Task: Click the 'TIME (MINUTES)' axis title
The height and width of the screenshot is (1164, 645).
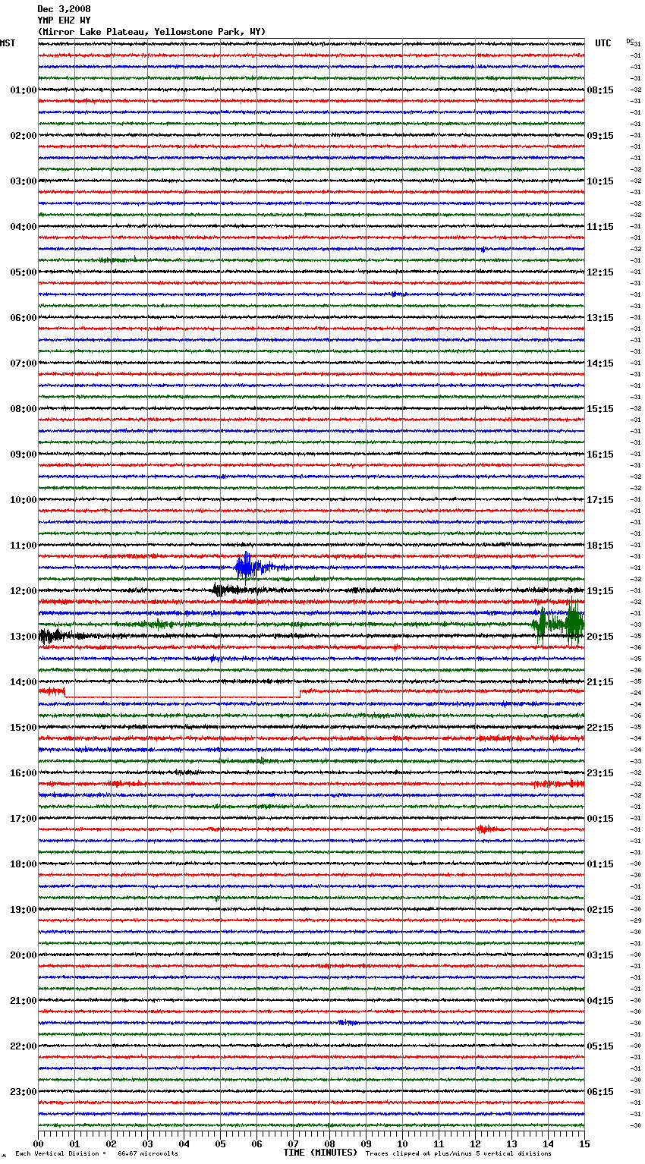Action: coord(320,1153)
